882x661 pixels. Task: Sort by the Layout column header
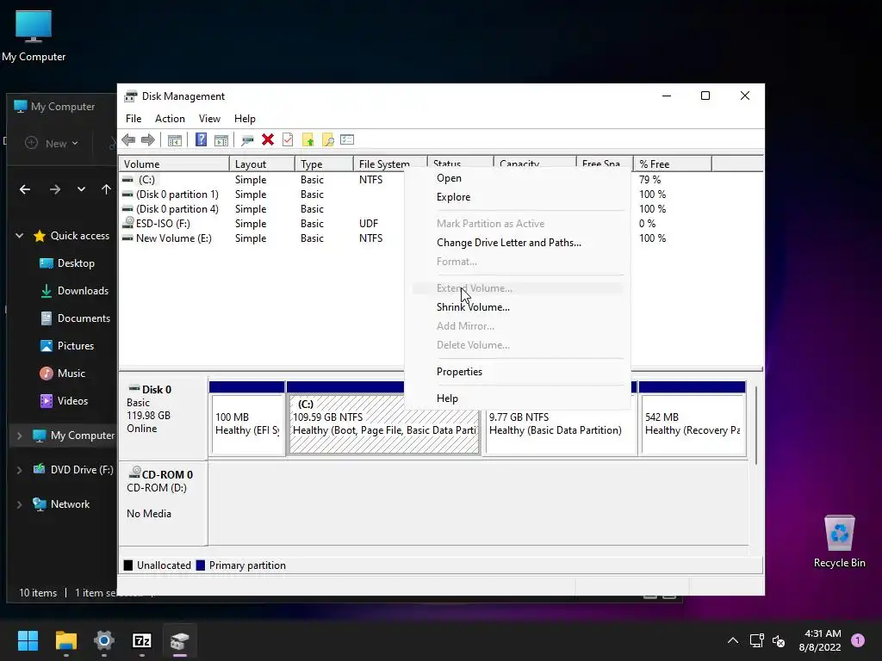tap(262, 164)
